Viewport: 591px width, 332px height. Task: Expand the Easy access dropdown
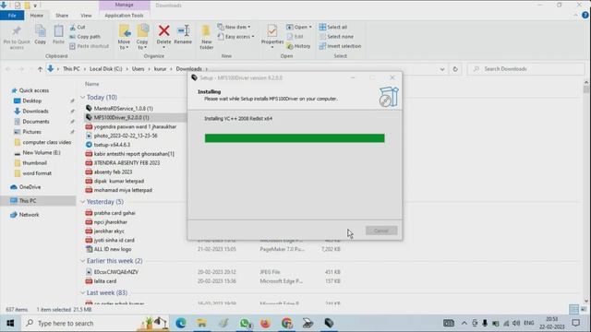click(236, 37)
